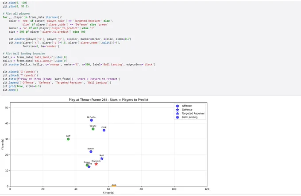Click the '# Plot ball landing location' comment

click(23, 54)
